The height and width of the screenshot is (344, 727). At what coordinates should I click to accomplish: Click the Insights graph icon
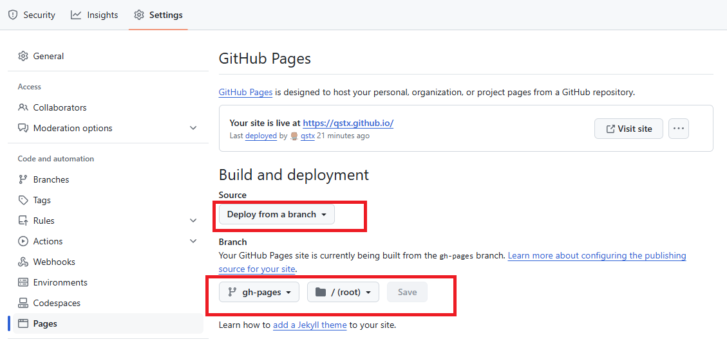[75, 15]
